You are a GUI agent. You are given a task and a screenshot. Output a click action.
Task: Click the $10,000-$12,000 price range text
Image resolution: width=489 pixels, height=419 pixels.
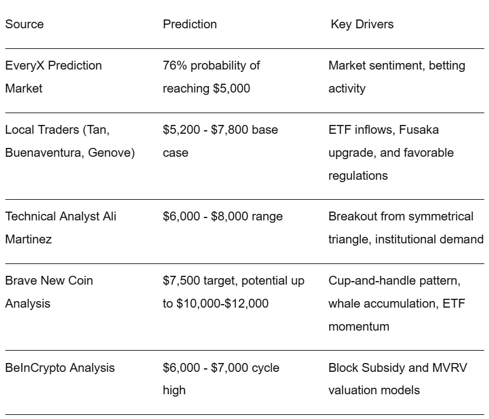(222, 303)
